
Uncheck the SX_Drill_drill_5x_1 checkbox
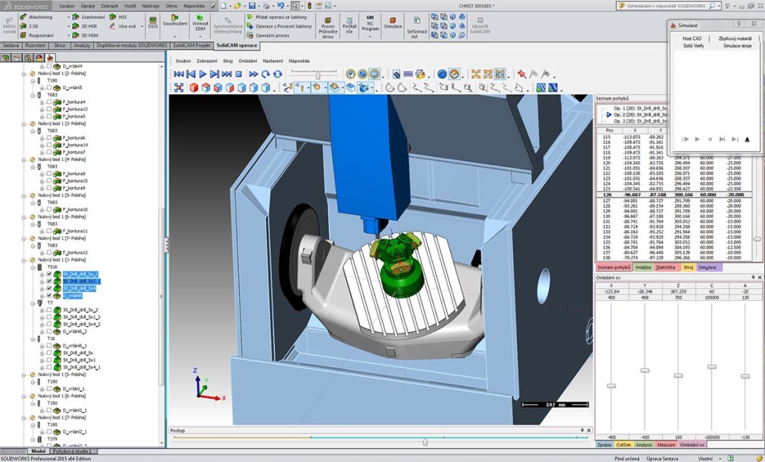49,274
